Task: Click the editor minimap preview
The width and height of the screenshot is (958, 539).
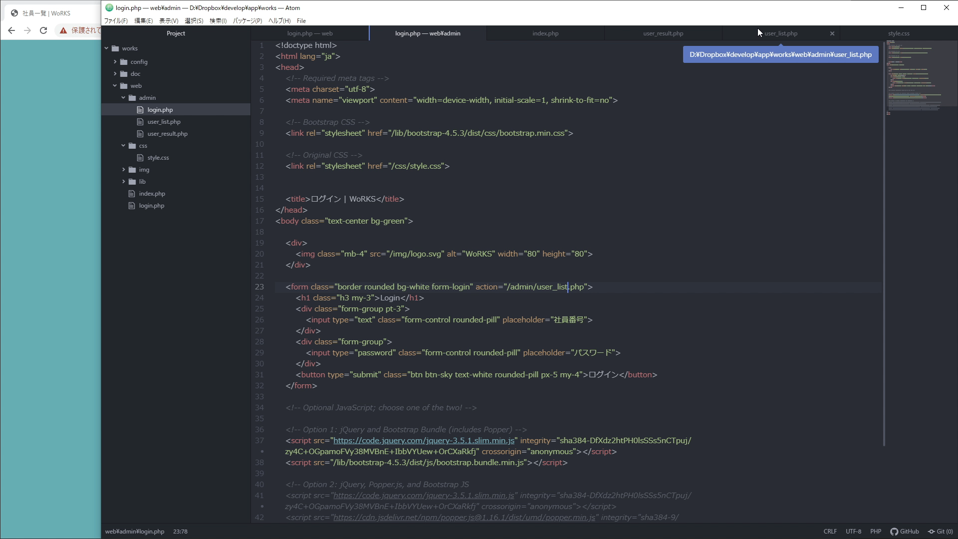Action: [921, 78]
